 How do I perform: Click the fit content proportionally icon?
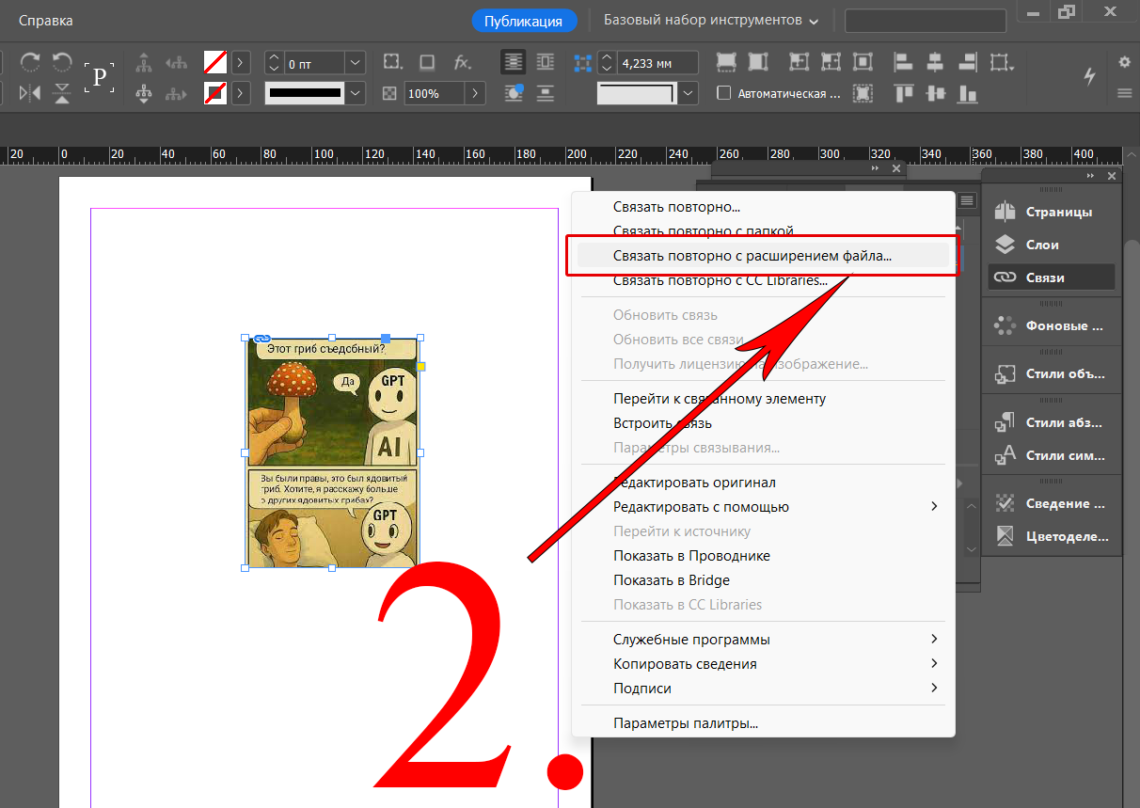(758, 62)
